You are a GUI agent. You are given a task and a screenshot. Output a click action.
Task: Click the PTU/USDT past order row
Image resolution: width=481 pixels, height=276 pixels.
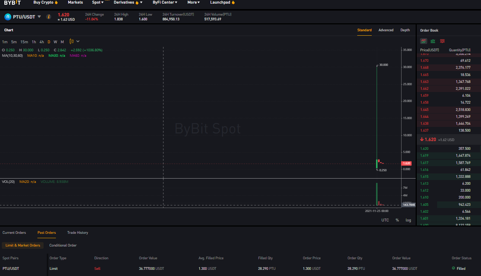[240, 268]
